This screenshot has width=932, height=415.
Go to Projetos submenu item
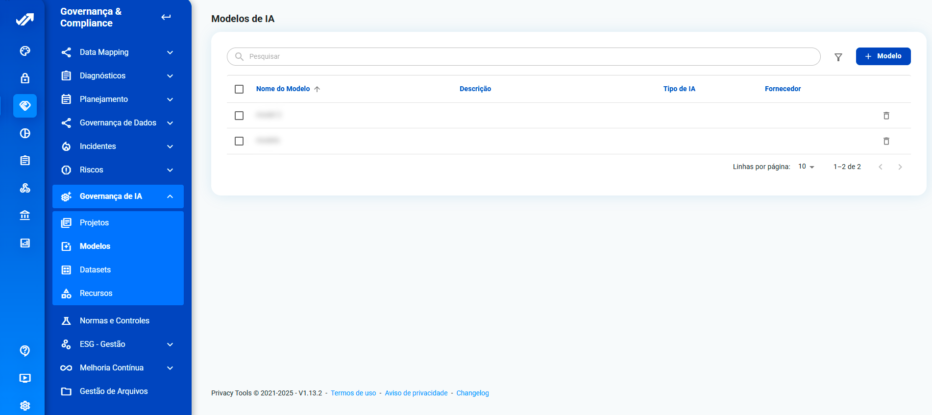(94, 223)
